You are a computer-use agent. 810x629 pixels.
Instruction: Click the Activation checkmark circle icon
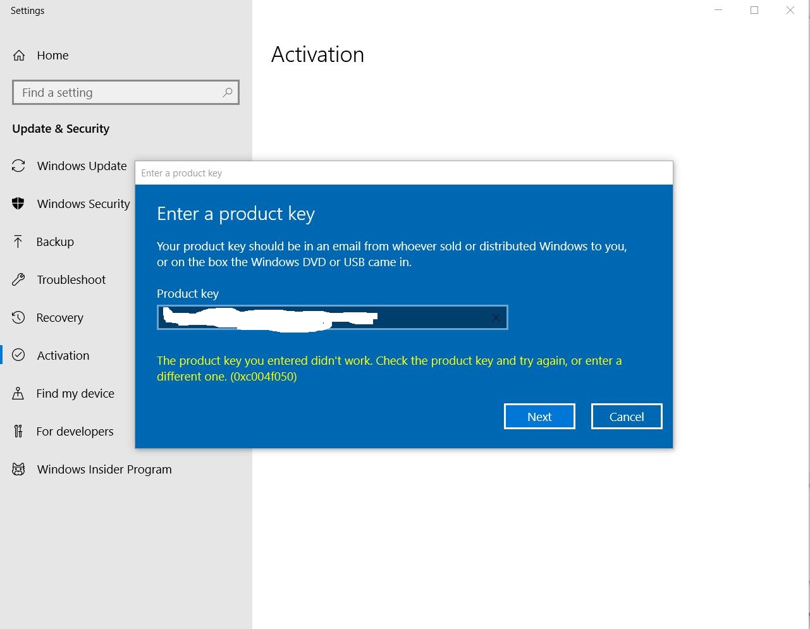click(x=19, y=355)
